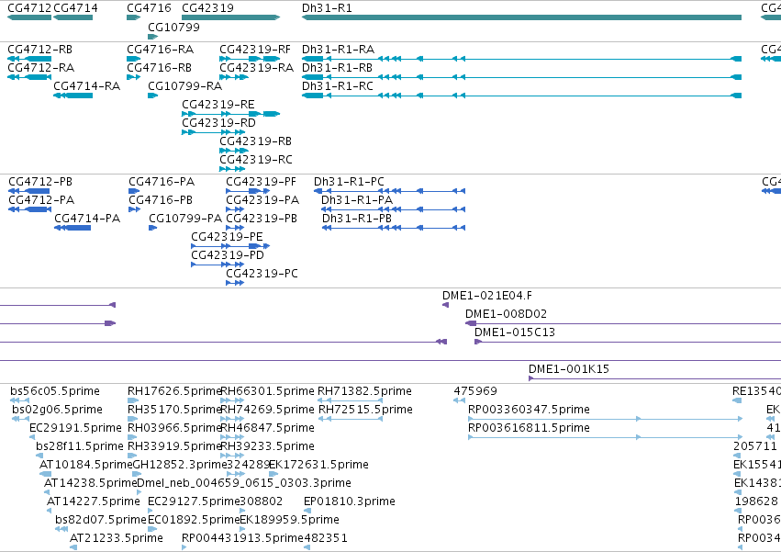Click Dmel_neb_004659_0615_0303.3prime label
Image resolution: width=781 pixels, height=552 pixels.
[x=243, y=483]
